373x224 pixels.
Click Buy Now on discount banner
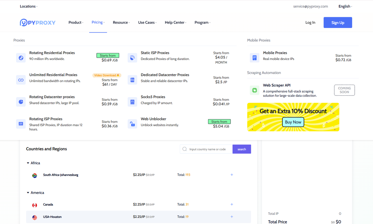(293, 122)
